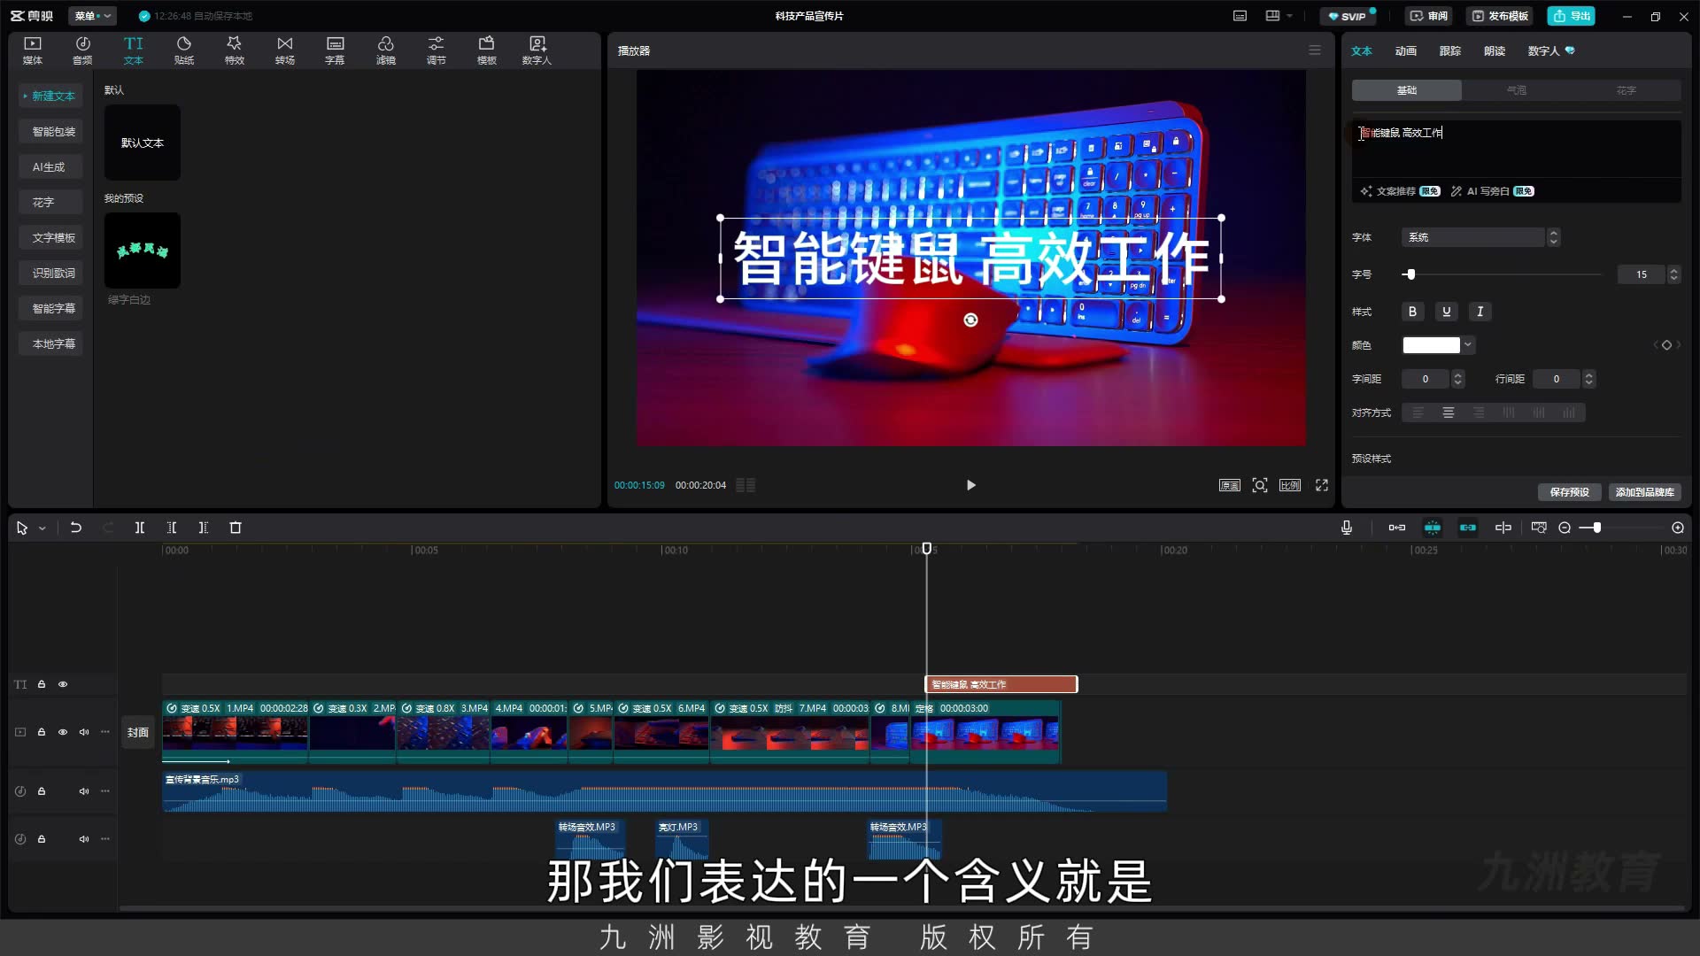Lock the 宣传背景音乐 audio track

point(42,791)
